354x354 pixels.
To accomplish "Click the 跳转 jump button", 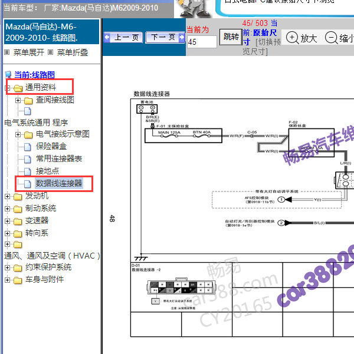I will (231, 37).
